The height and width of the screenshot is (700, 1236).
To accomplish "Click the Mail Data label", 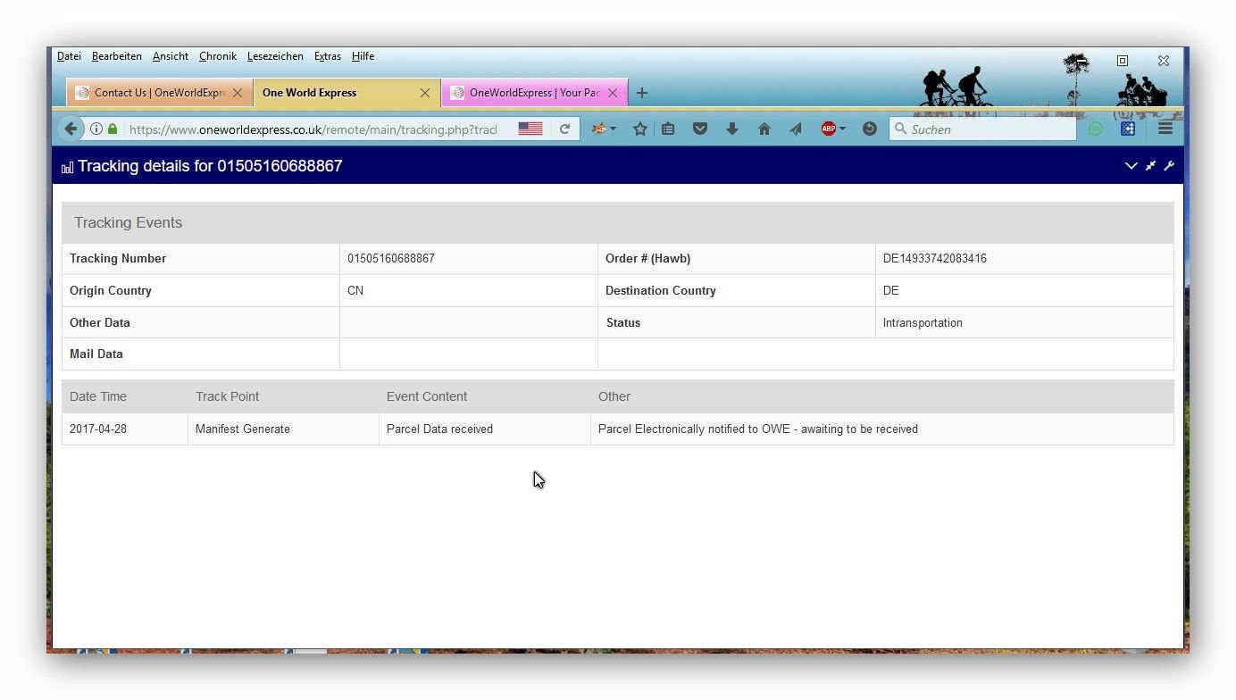I will tap(96, 354).
